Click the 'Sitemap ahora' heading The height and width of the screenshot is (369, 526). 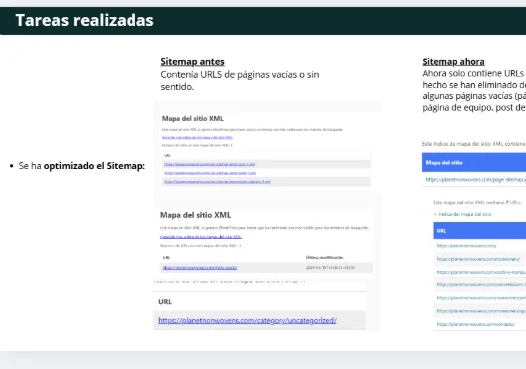click(x=453, y=62)
